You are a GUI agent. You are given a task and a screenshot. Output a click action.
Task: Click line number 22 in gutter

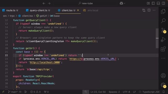6,55
